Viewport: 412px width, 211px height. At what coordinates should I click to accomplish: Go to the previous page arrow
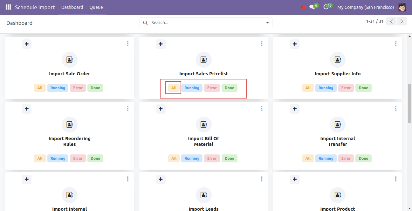coord(392,21)
